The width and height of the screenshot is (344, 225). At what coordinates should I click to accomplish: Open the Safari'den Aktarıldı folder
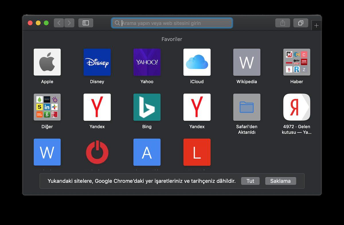(x=247, y=107)
